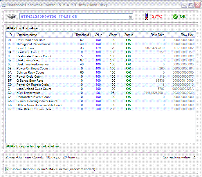
Task: Select the Off-line Scan Uncorrectable Count row
Action: pyautogui.click(x=101, y=105)
